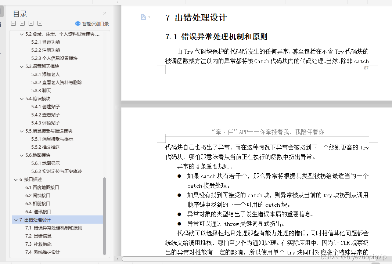Viewport: 392px width, 264px height.
Task: Jump to 5.3.2 查看老人资料与删除
Action: click(57, 82)
